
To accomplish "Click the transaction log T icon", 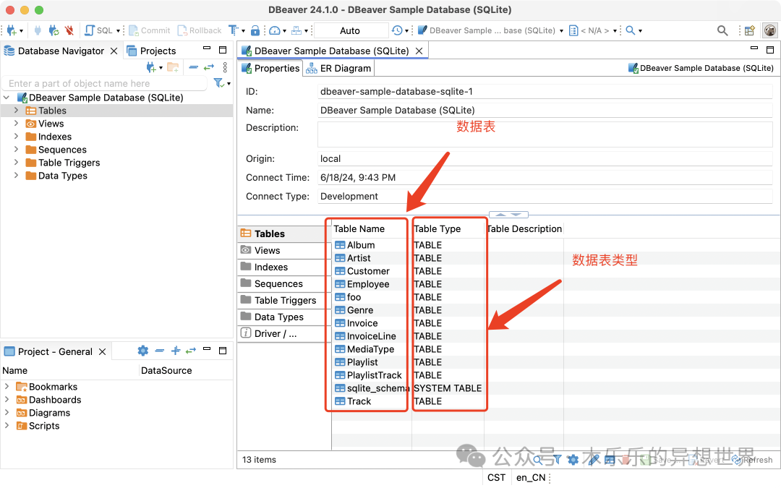I will click(x=233, y=30).
